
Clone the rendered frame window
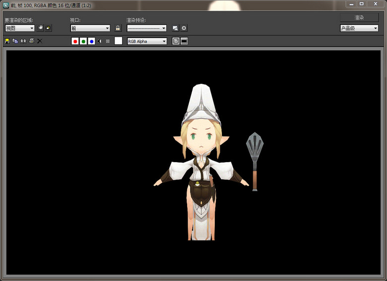click(x=23, y=41)
